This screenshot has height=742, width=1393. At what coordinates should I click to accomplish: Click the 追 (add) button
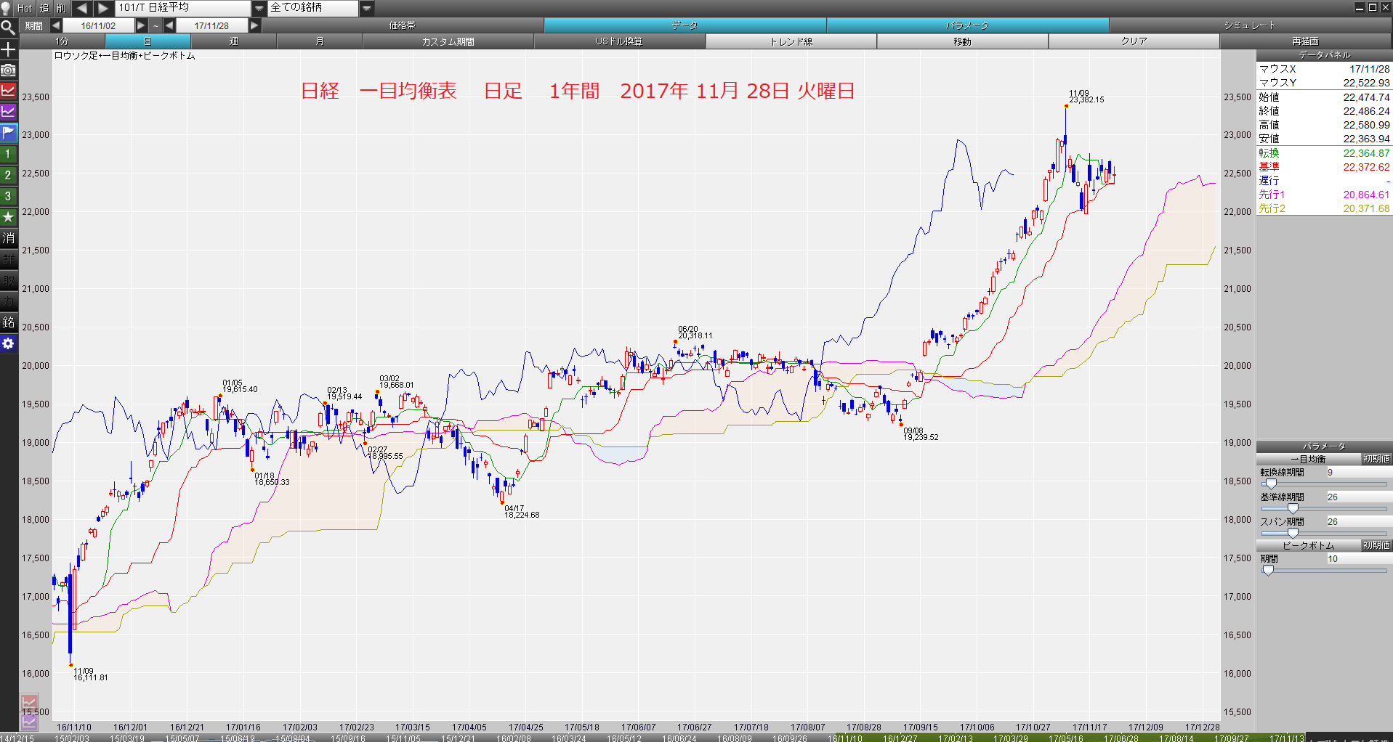pos(44,8)
